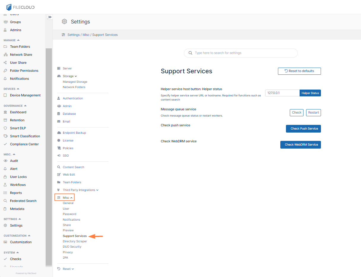Collapse the Storage settings section
The width and height of the screenshot is (361, 277).
coord(76,76)
